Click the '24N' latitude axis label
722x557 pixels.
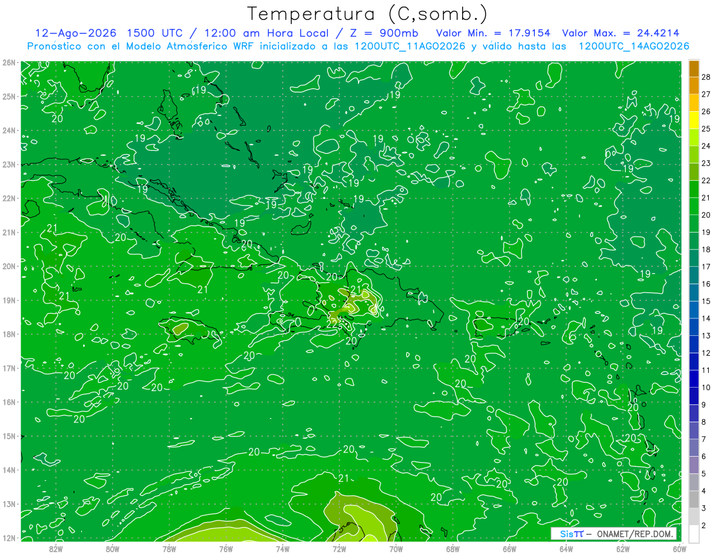click(8, 130)
